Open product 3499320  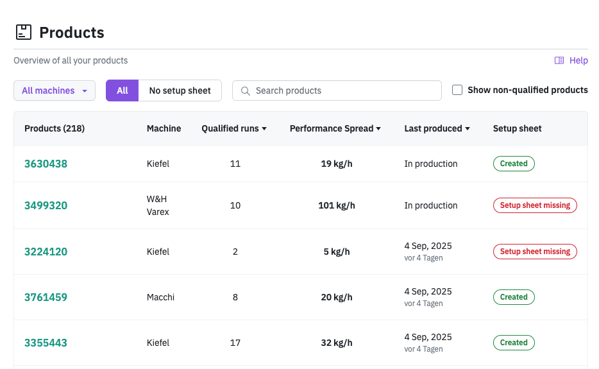[46, 205]
